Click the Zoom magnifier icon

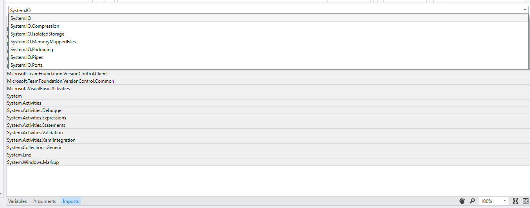coord(472,201)
